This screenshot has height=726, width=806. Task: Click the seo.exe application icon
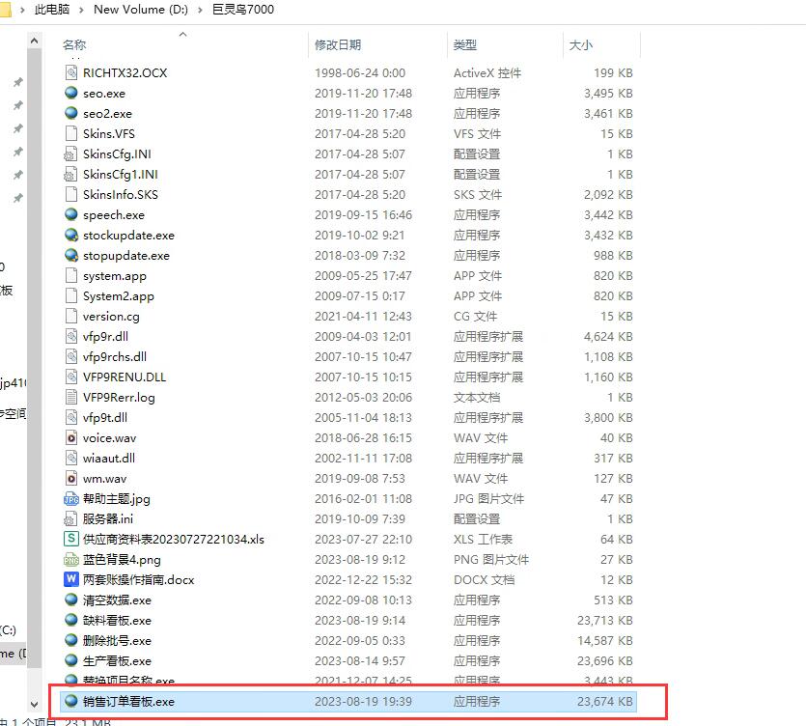click(x=70, y=94)
